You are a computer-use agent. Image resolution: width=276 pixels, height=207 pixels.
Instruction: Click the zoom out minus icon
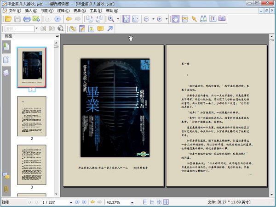pyautogui.click(x=146, y=19)
